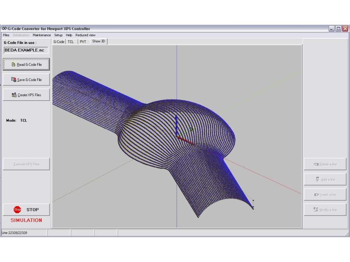Open the Help menu
Image resolution: width=350 pixels, height=262 pixels.
click(x=69, y=35)
